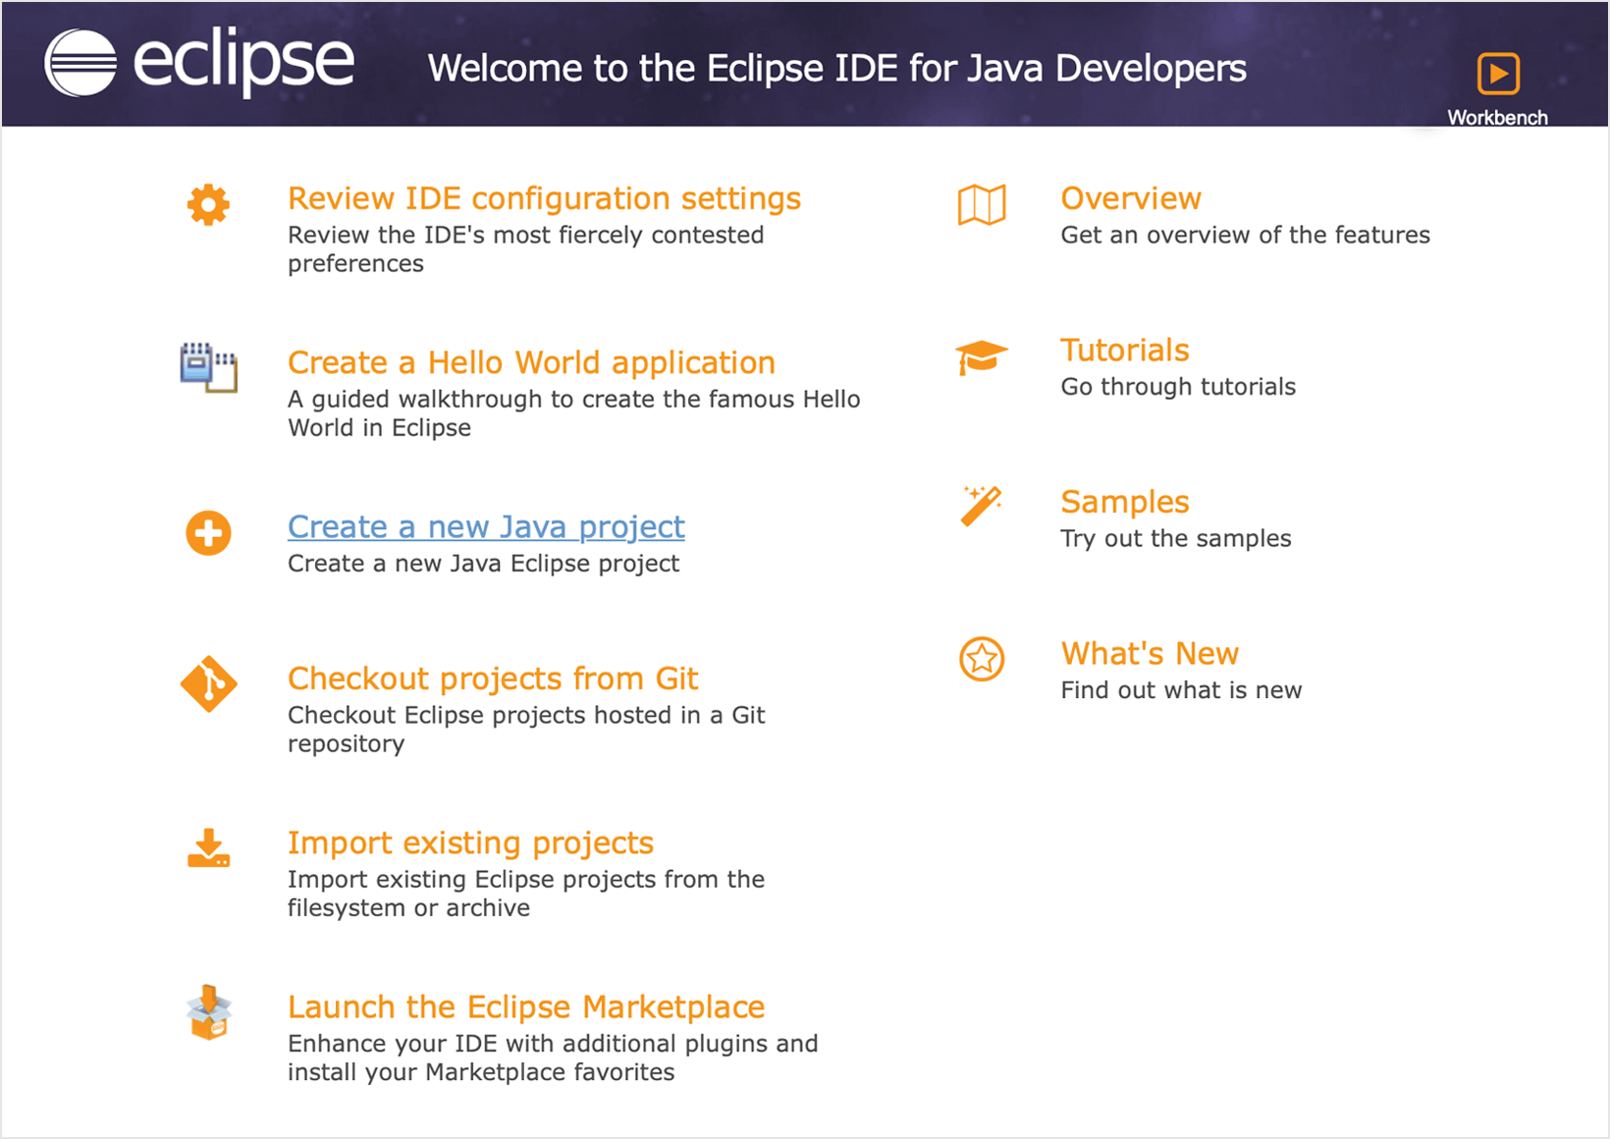This screenshot has height=1139, width=1610.
Task: Open Create a Hello World application link
Action: 531,362
